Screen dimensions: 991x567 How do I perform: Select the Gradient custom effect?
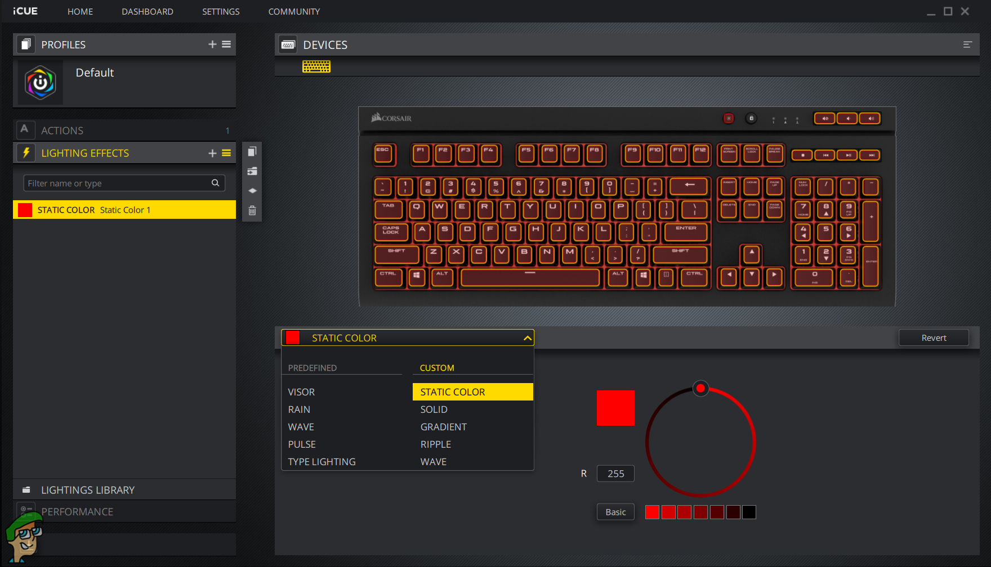pos(444,427)
